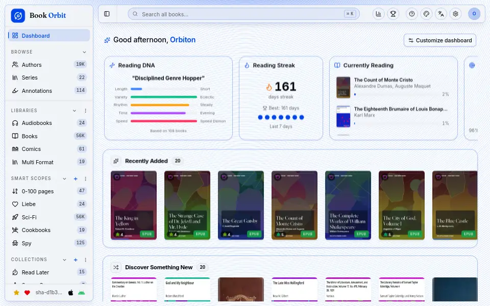Click the Eighteenth Brumaire progress bar
Viewport: 490px width, 306px height.
pyautogui.click(x=396, y=123)
